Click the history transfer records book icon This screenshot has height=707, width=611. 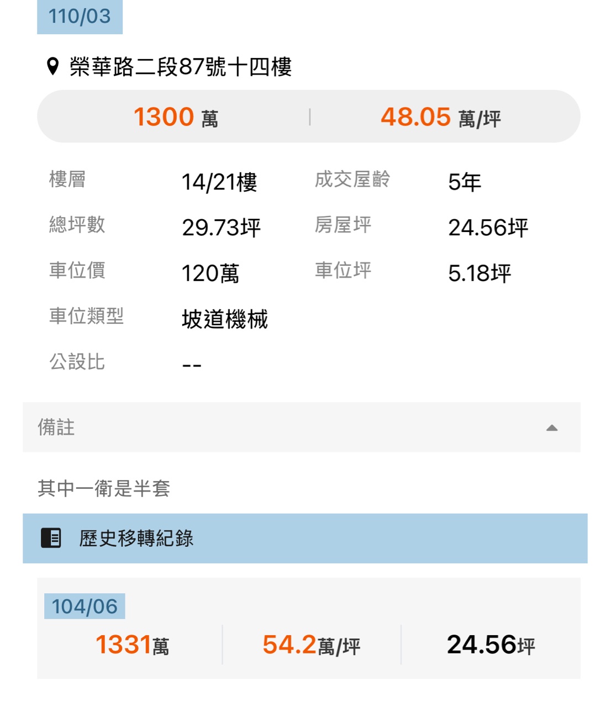click(x=51, y=538)
